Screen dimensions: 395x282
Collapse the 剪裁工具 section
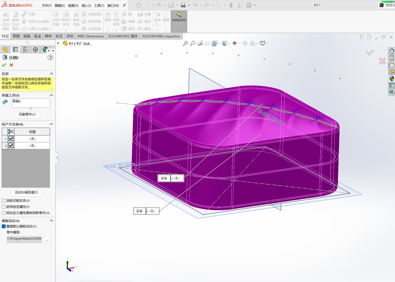[x=51, y=95]
